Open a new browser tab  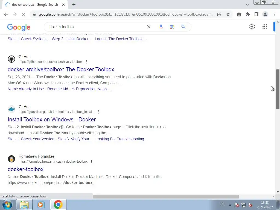[x=74, y=5]
